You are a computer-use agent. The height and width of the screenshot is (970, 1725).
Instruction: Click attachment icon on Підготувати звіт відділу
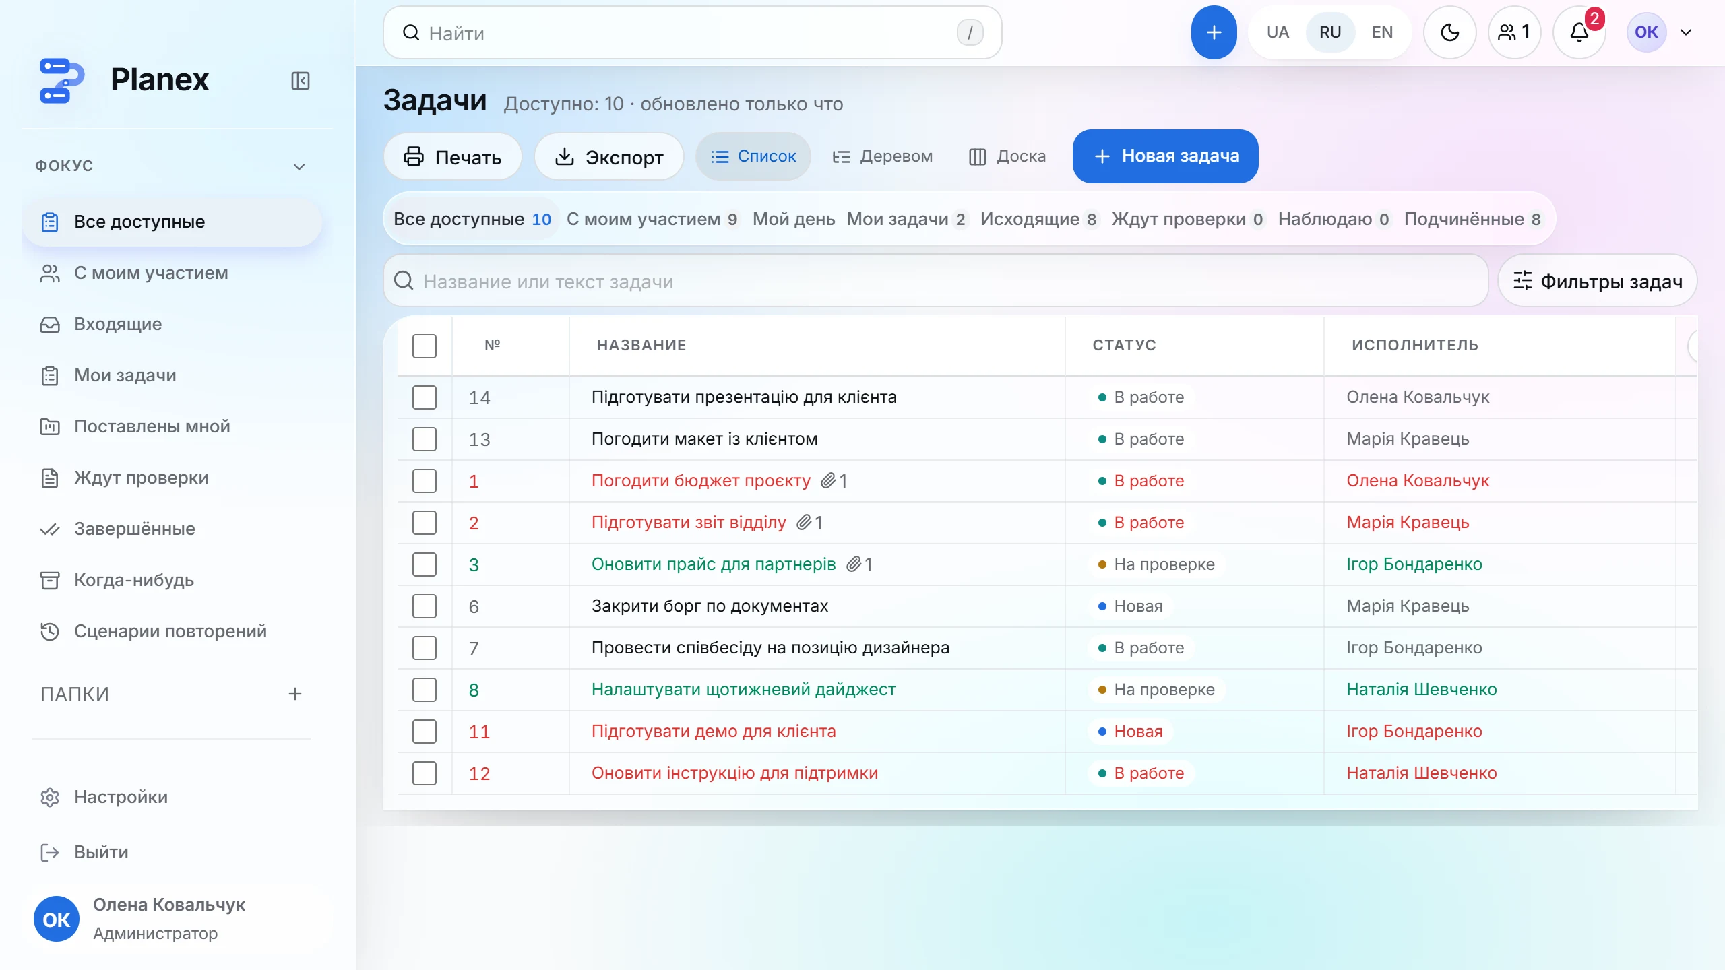(804, 522)
